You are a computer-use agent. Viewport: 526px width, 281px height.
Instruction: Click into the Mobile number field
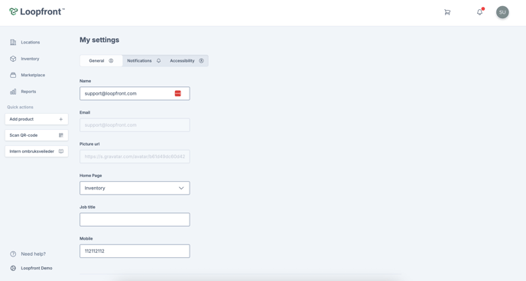point(135,251)
